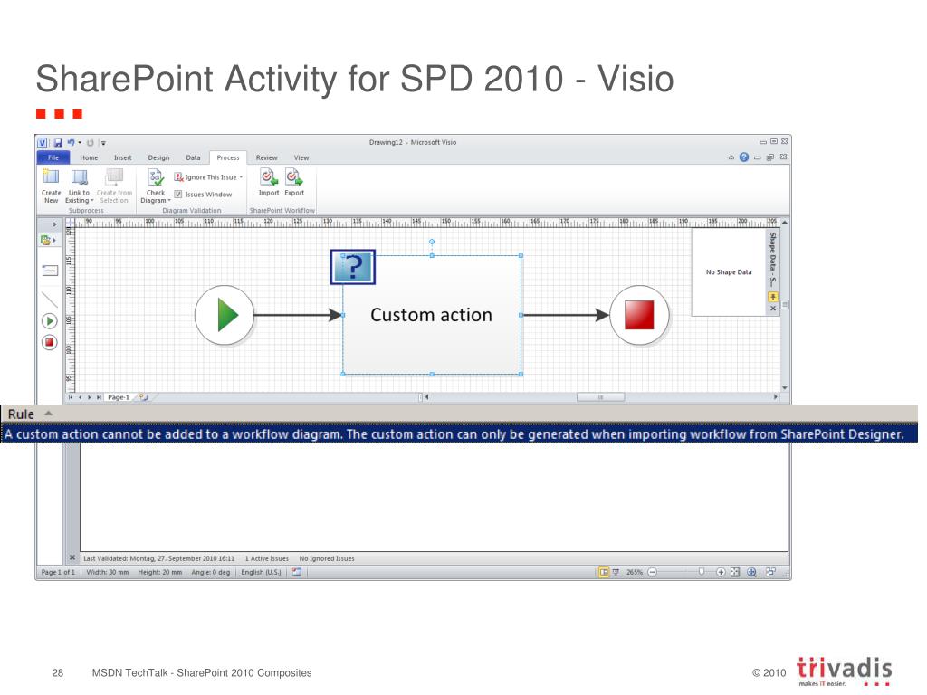Screen dimensions: 927x695
Task: Click horizontal scrollbar thumb
Action: pos(601,397)
